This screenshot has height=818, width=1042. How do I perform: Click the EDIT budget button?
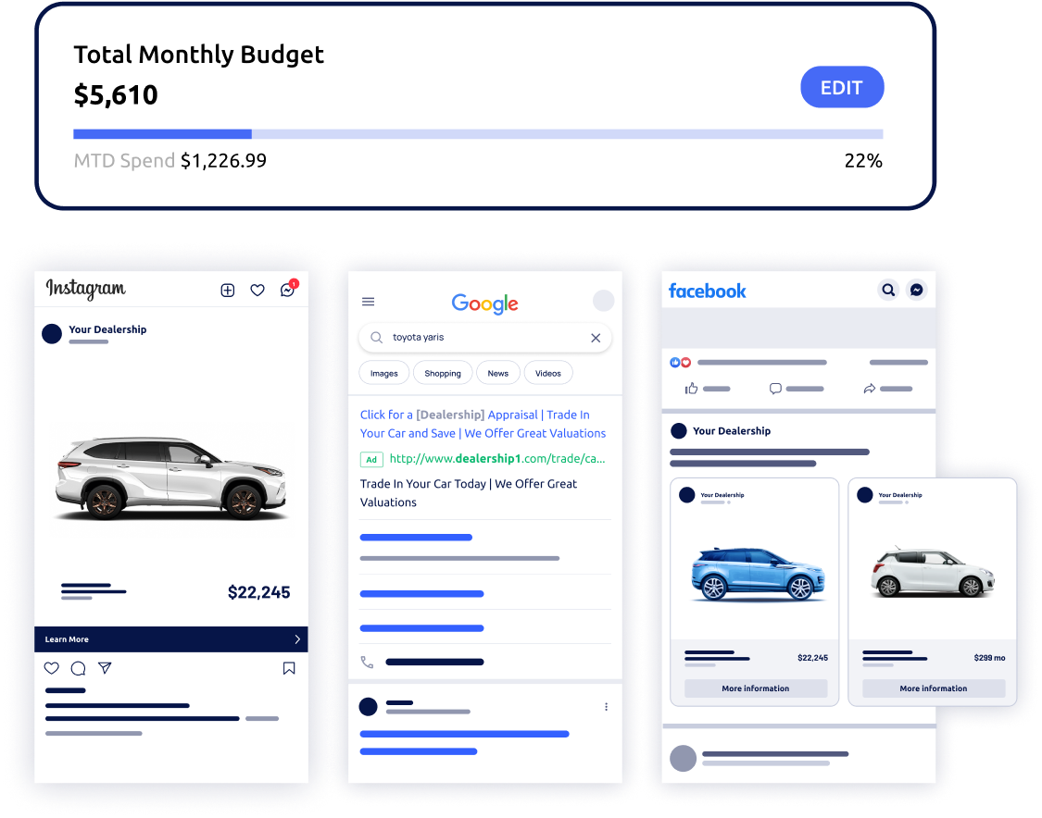pos(842,87)
